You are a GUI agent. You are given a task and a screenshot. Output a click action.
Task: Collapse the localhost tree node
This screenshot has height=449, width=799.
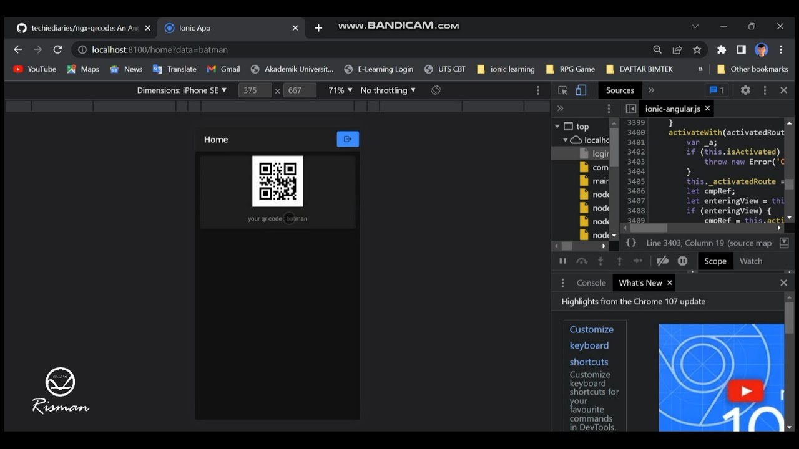coord(566,140)
